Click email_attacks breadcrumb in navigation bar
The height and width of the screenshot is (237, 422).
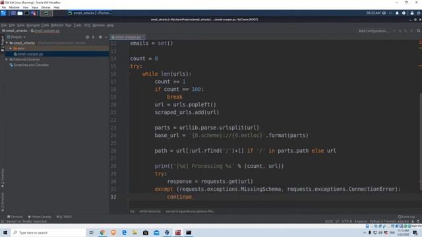pos(15,31)
